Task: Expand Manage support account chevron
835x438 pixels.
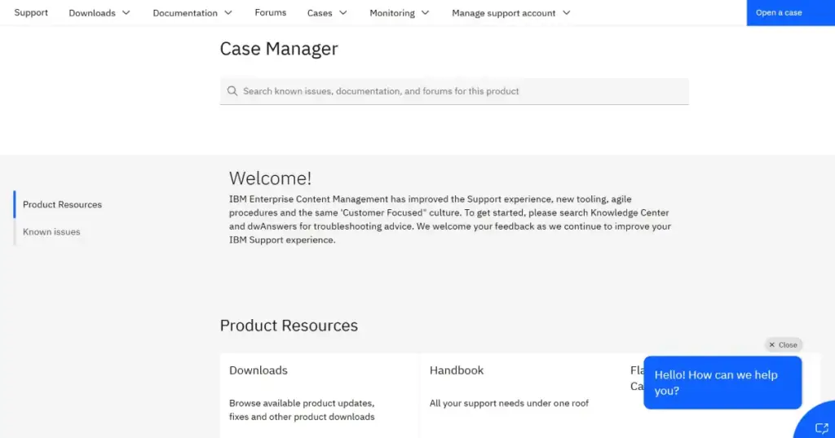Action: (x=566, y=13)
